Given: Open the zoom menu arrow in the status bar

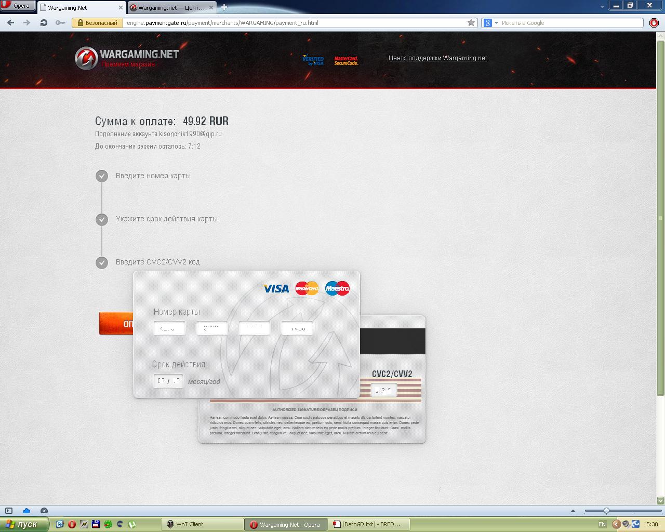Looking at the screenshot, I should click(573, 511).
